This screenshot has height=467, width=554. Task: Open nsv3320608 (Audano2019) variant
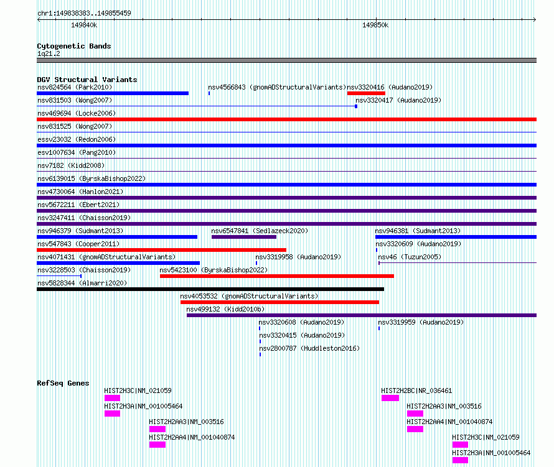[x=301, y=322]
